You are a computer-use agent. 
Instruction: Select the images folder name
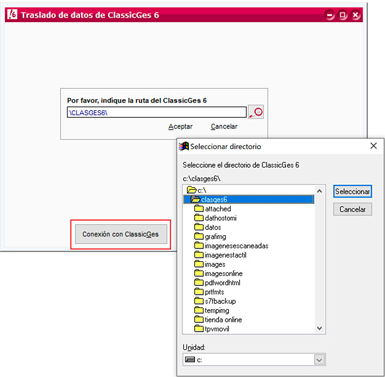(x=215, y=264)
